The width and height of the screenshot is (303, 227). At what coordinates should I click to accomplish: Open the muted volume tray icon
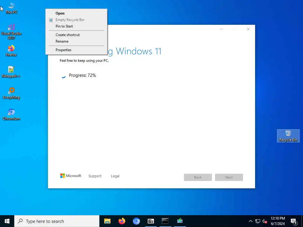click(x=265, y=221)
